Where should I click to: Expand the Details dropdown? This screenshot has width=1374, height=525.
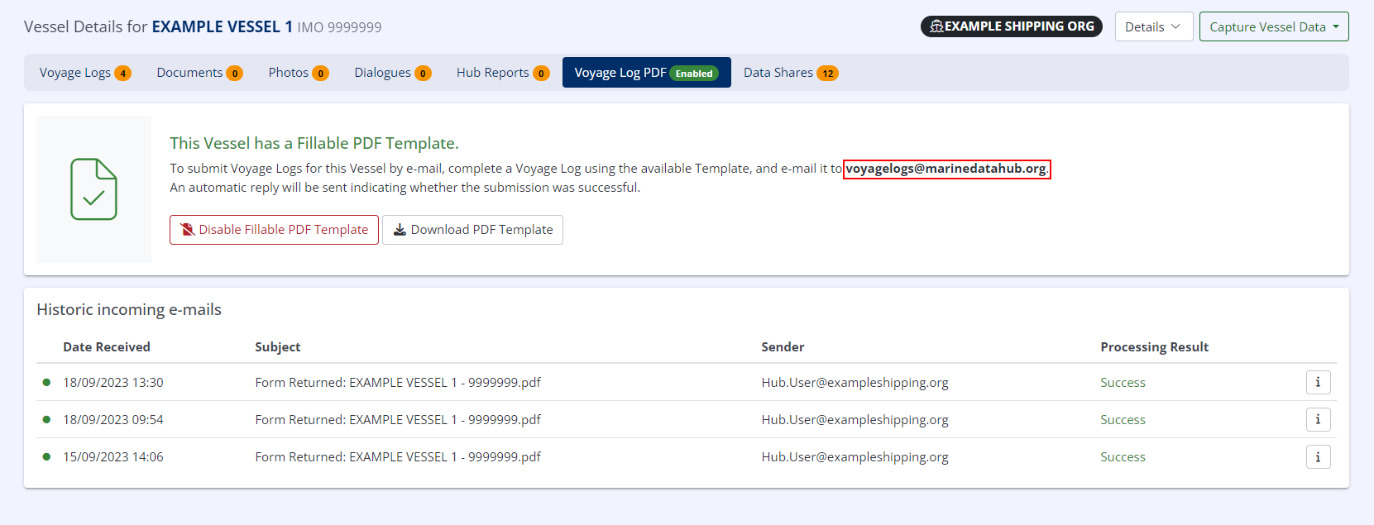click(x=1153, y=26)
